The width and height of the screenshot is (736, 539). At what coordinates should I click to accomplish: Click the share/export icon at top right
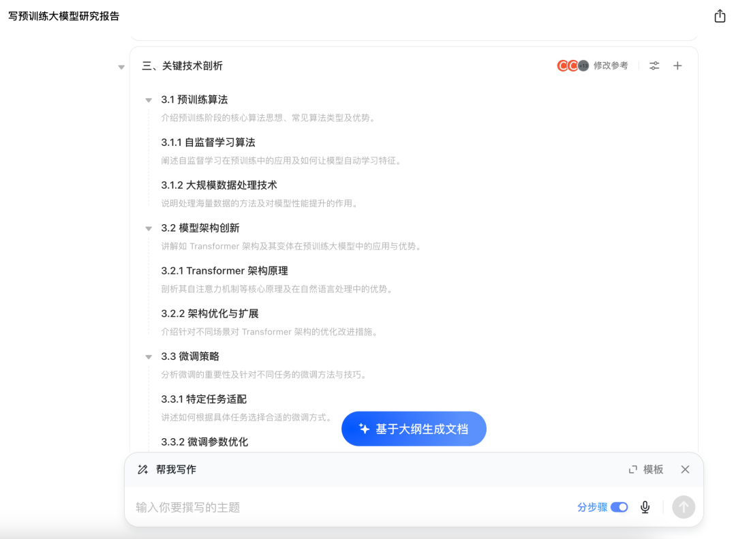[x=720, y=15]
